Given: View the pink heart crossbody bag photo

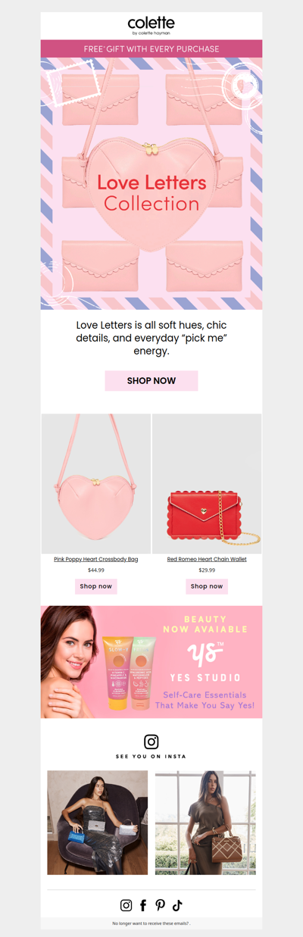Looking at the screenshot, I should click(x=96, y=483).
